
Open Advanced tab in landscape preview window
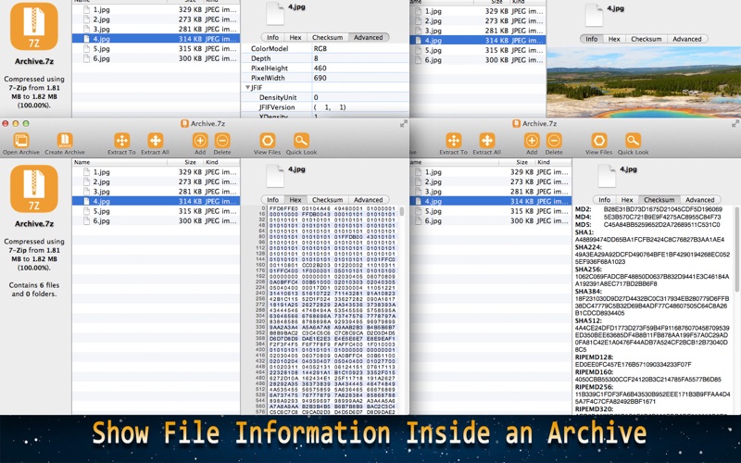[x=687, y=39]
